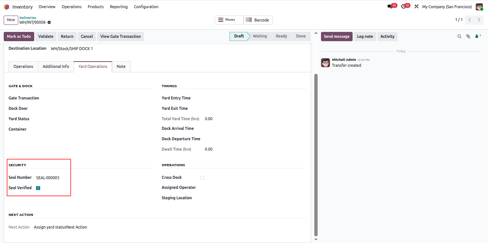Go to previous record arrow
This screenshot has width=488, height=243.
[x=470, y=20]
